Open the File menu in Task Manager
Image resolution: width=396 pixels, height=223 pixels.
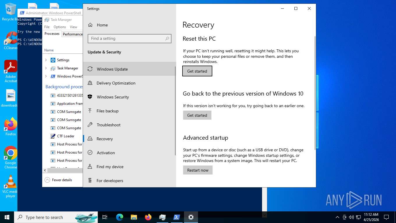[47, 27]
